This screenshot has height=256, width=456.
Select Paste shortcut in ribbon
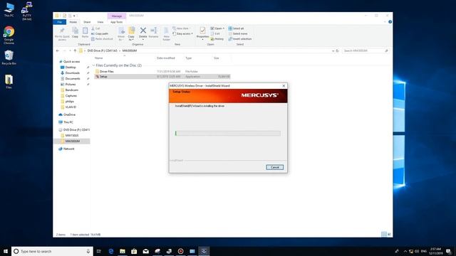tap(102, 39)
